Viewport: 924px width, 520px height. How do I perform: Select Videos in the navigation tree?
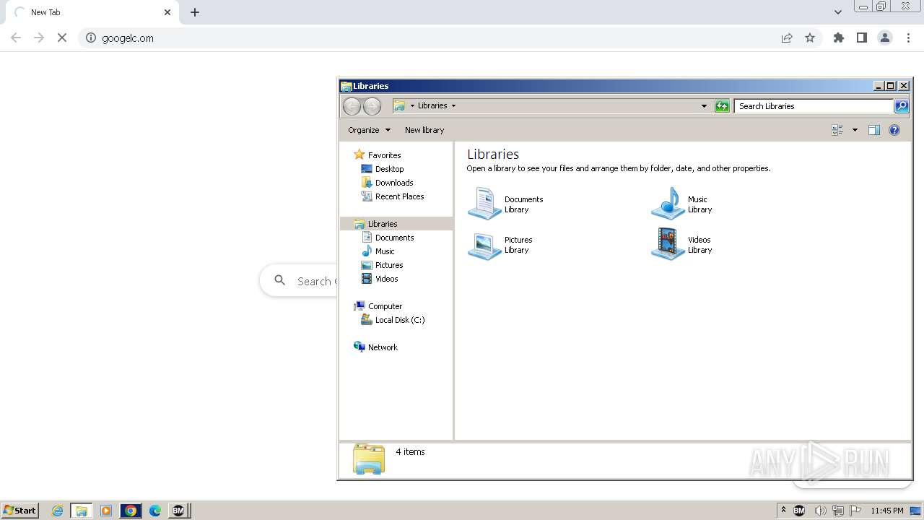click(x=380, y=279)
